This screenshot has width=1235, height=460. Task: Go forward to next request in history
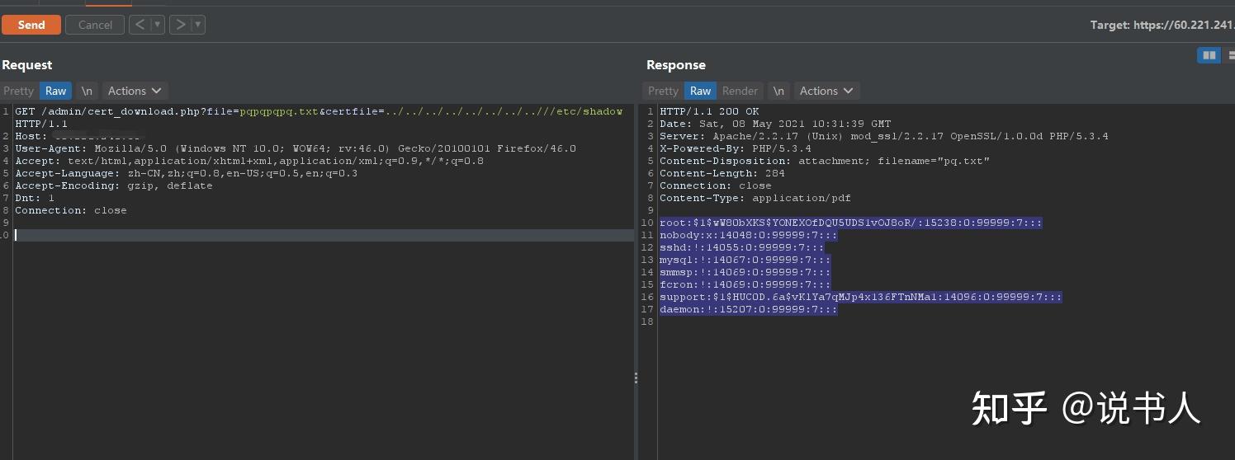point(179,25)
